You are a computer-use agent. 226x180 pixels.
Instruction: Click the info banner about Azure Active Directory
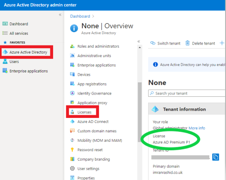tap(187, 64)
